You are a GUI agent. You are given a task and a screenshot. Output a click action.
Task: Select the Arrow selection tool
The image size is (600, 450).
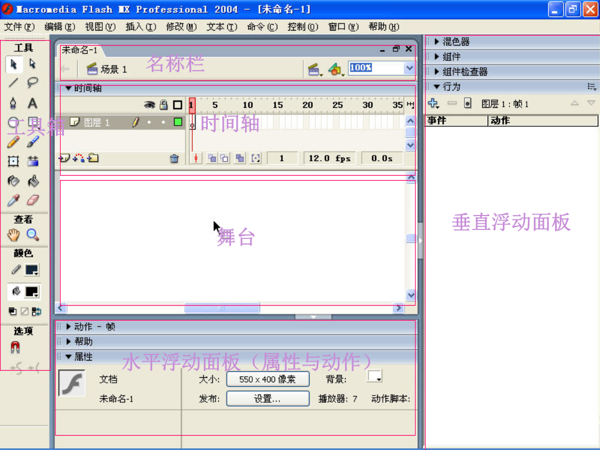coord(14,64)
